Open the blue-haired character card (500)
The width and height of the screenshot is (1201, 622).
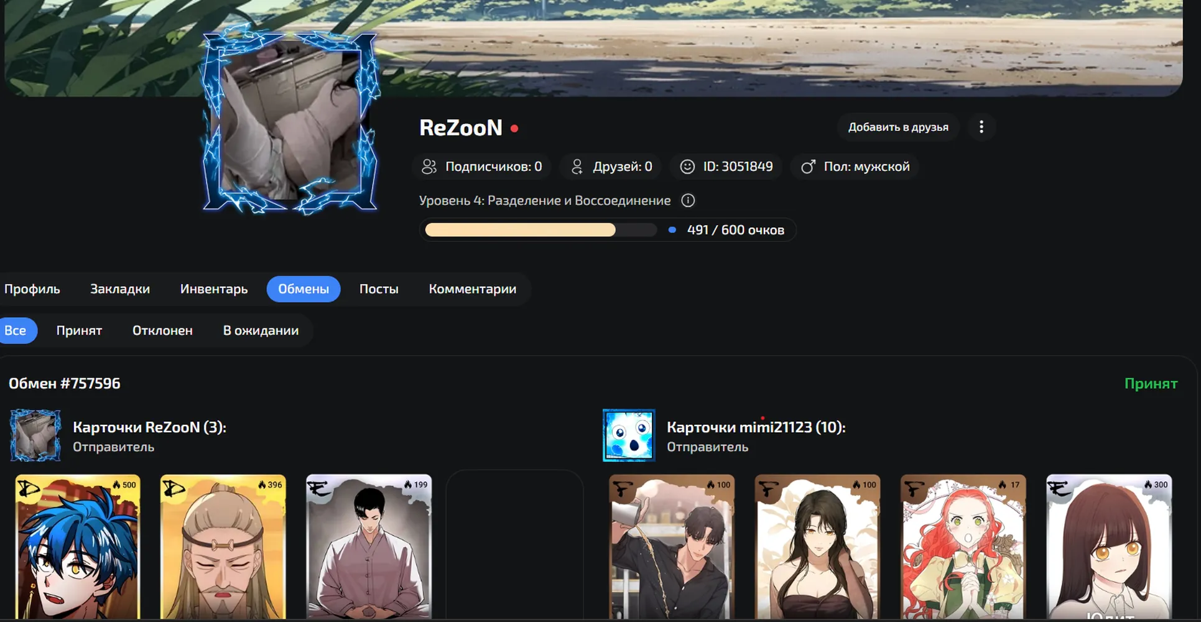[78, 547]
